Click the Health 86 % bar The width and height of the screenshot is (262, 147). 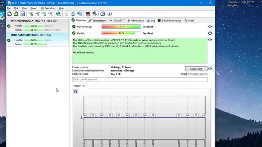point(121,33)
